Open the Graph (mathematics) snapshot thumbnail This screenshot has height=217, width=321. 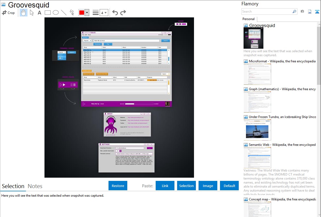click(x=257, y=102)
